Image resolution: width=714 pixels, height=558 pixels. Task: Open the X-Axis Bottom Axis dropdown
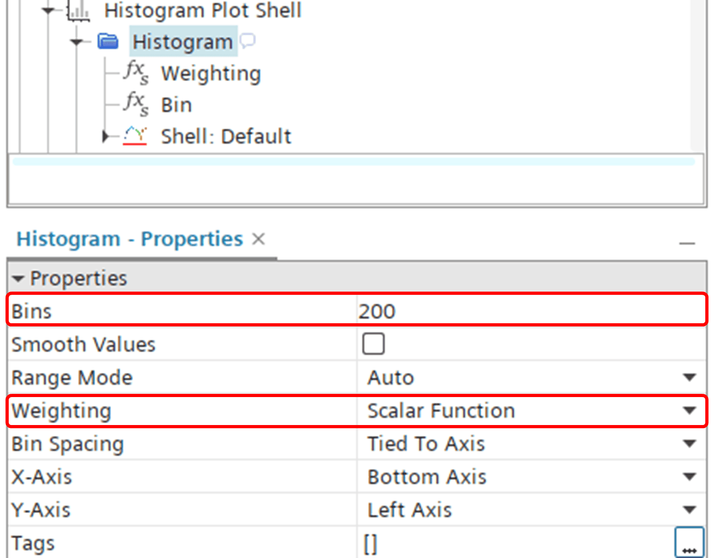(689, 476)
